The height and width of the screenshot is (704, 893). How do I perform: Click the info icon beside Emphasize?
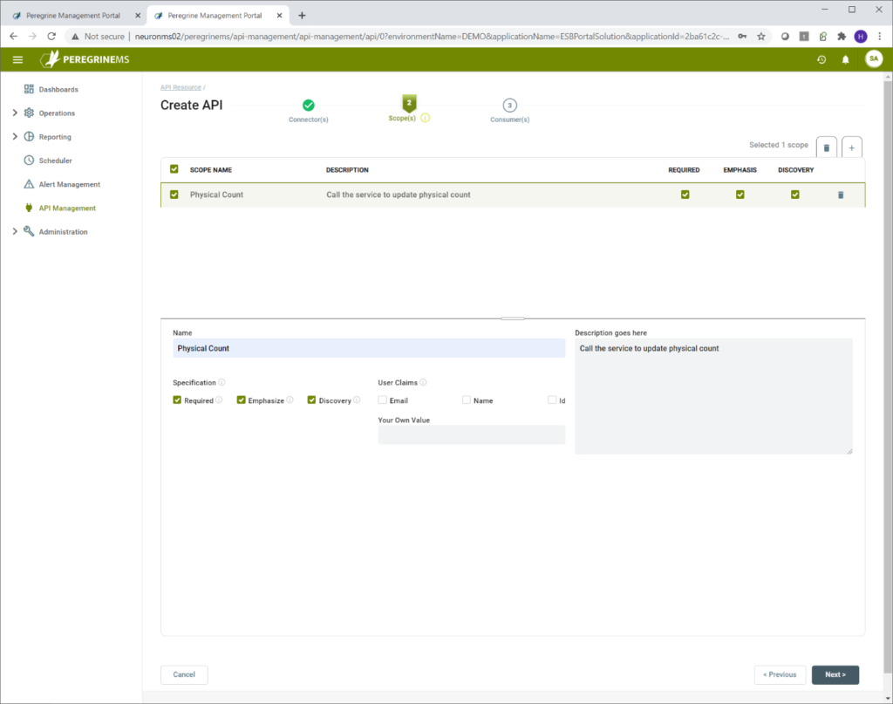click(x=290, y=400)
